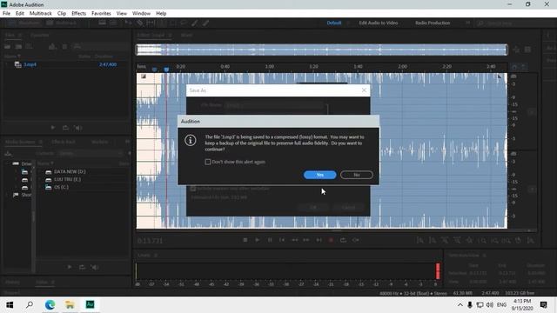The image size is (557, 313).
Task: Select the 3.mp4 file row
Action: point(66,64)
